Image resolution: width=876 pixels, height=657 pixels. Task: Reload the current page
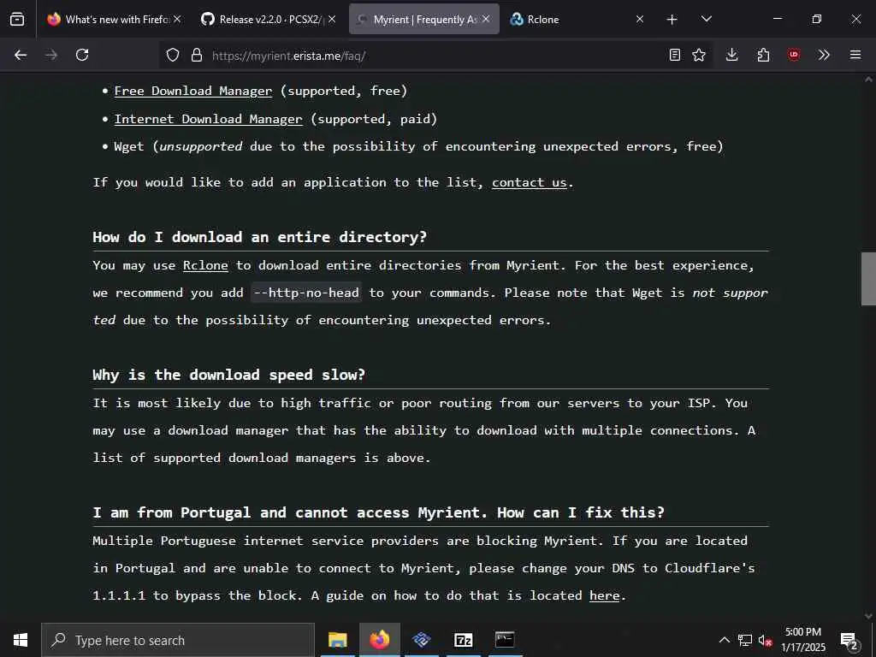[82, 55]
